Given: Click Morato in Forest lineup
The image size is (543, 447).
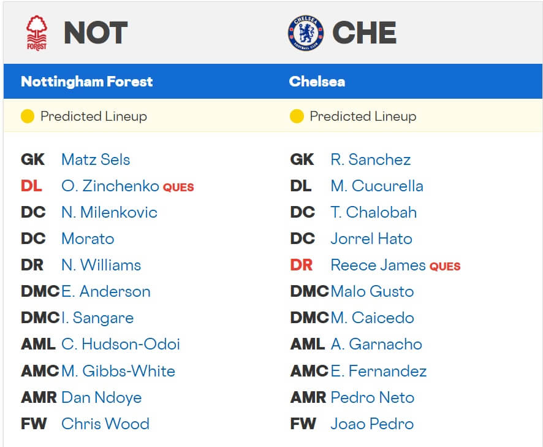Looking at the screenshot, I should (88, 239).
